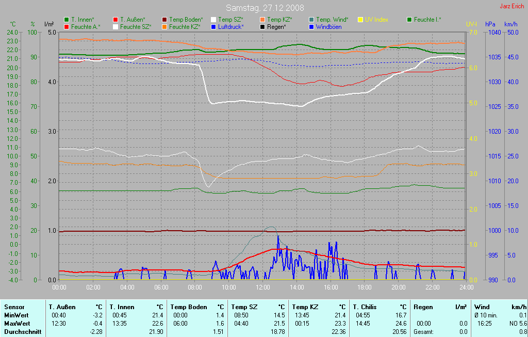Viewport: 528px width, 337px height.
Task: Click the Temp SZ minimum '14.5'
Action: point(279,315)
